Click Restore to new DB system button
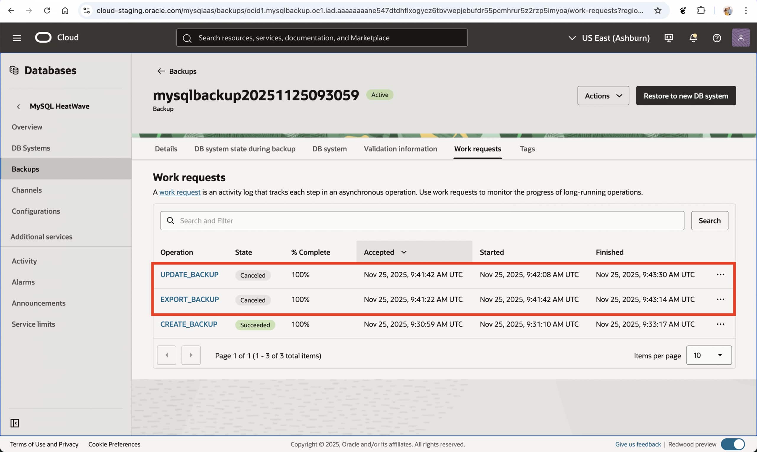Viewport: 757px width, 452px height. click(685, 96)
